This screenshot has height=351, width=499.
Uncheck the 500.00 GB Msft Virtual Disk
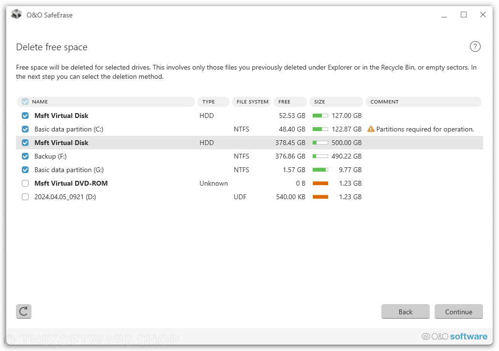click(x=25, y=143)
